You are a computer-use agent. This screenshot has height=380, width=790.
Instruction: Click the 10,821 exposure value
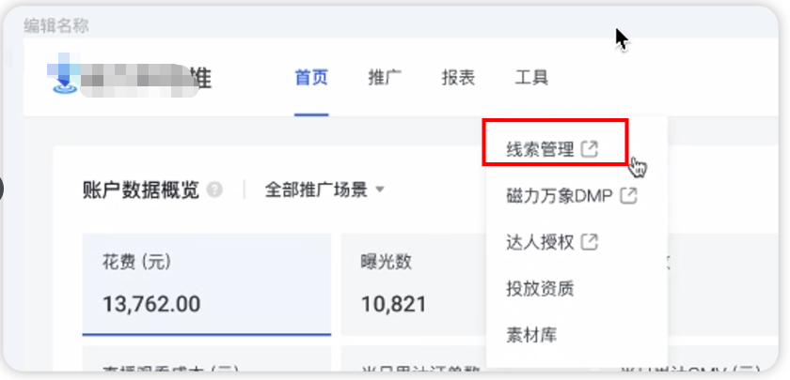[394, 304]
